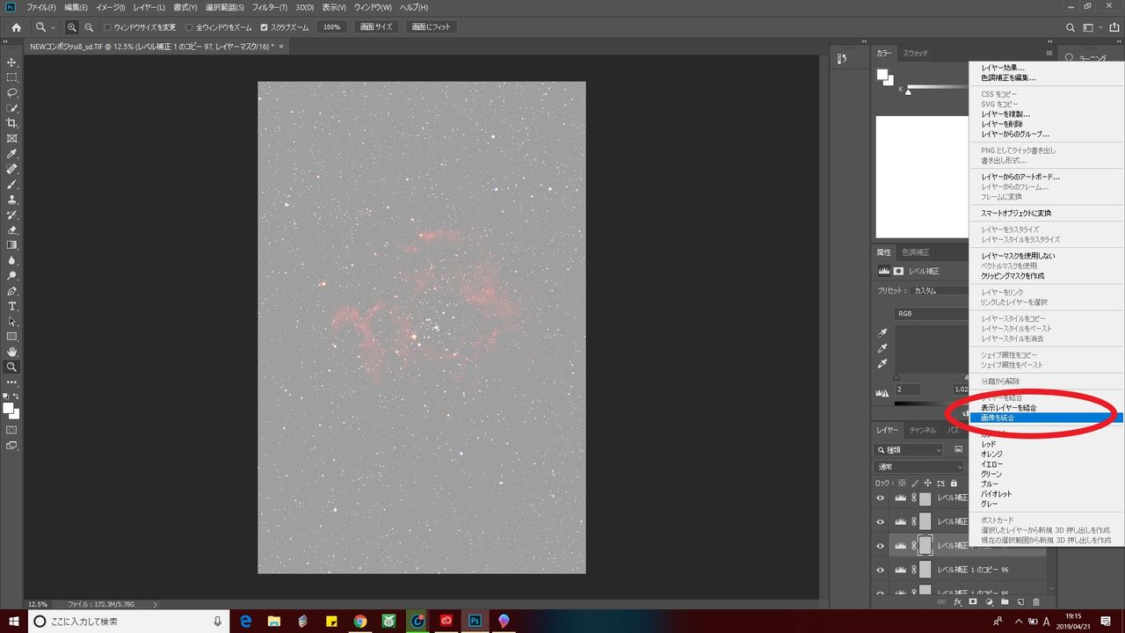This screenshot has height=633, width=1125.
Task: Choose the Zoom Out mode icon
Action: pos(89,27)
